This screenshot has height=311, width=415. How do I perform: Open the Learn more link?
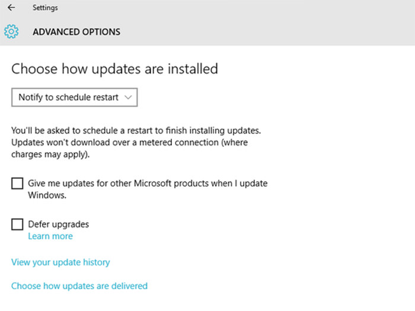(x=50, y=236)
